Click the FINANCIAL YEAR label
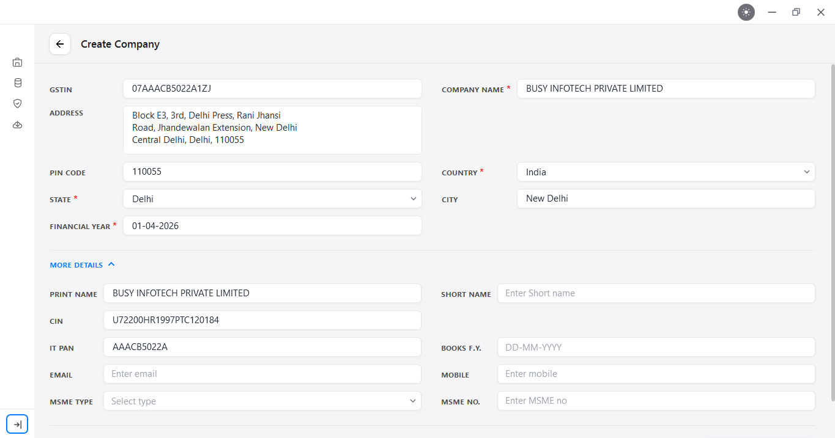835x438 pixels. pyautogui.click(x=80, y=227)
